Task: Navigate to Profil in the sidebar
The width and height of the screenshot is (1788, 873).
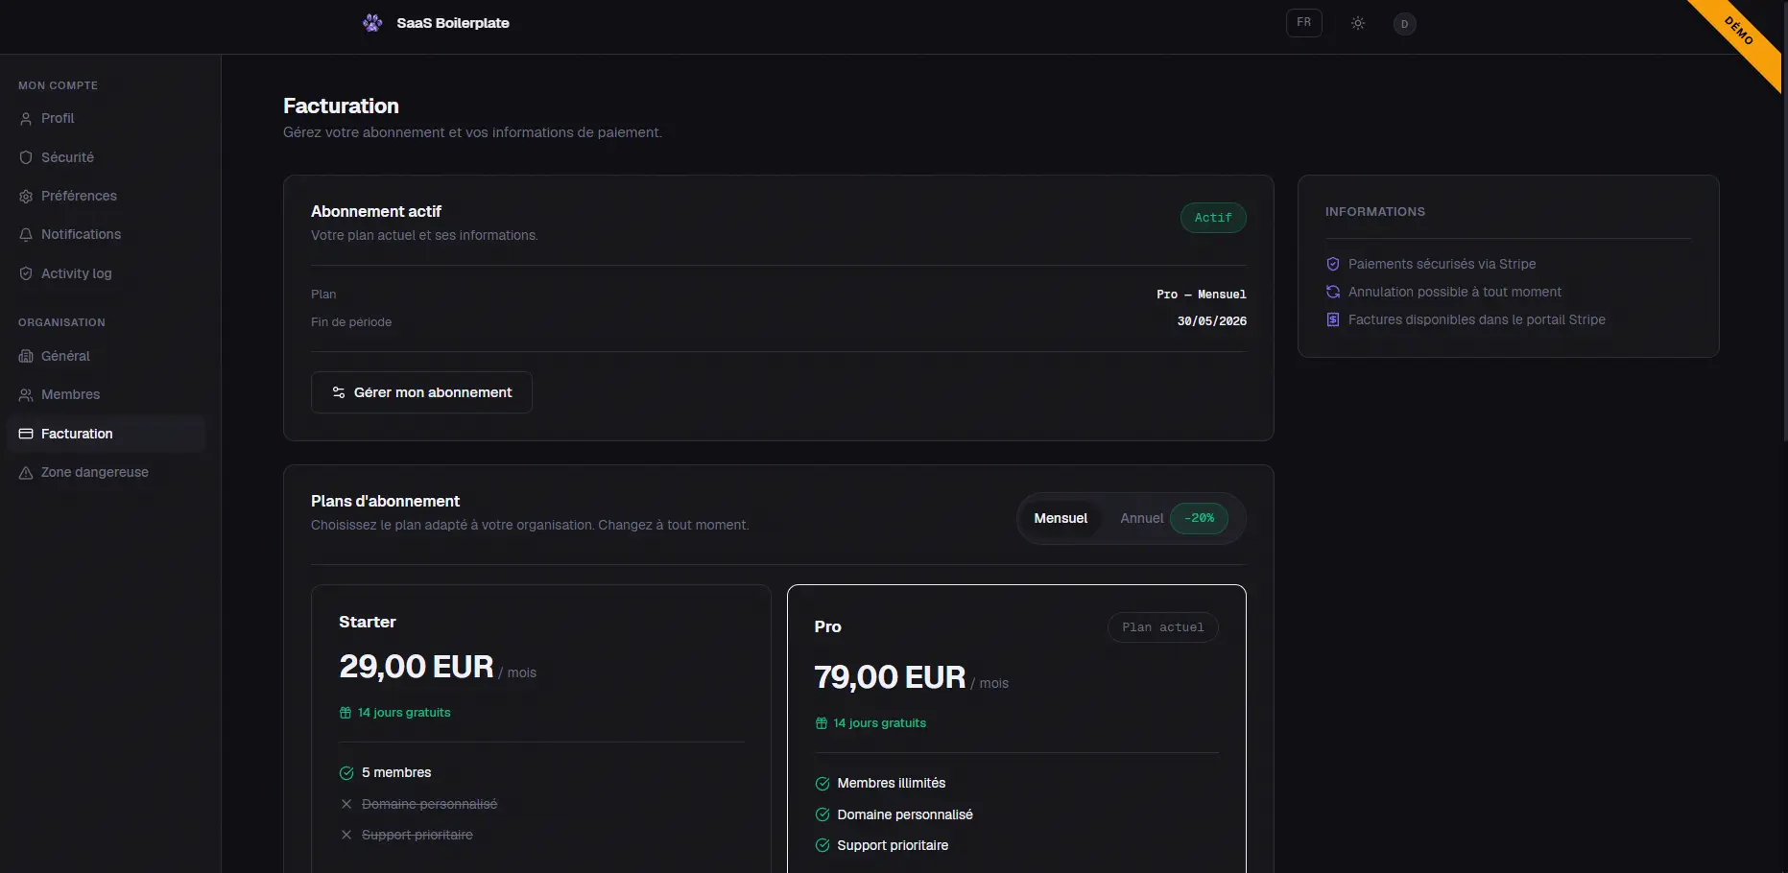Action: pyautogui.click(x=57, y=118)
